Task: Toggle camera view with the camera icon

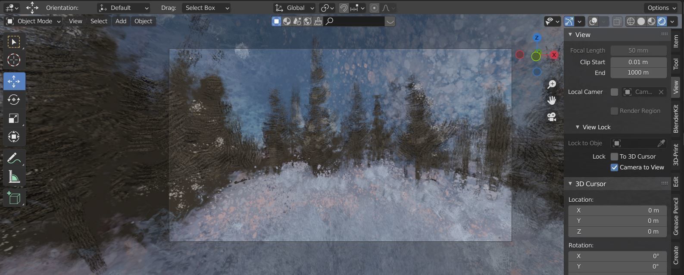Action: click(x=552, y=117)
